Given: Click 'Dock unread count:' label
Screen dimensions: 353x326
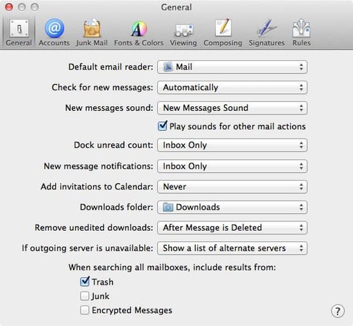Looking at the screenshot, I should pyautogui.click(x=114, y=145).
